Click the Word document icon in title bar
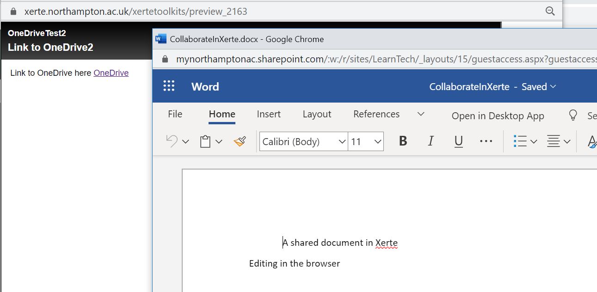Viewport: 597px width, 292px height. click(x=161, y=39)
